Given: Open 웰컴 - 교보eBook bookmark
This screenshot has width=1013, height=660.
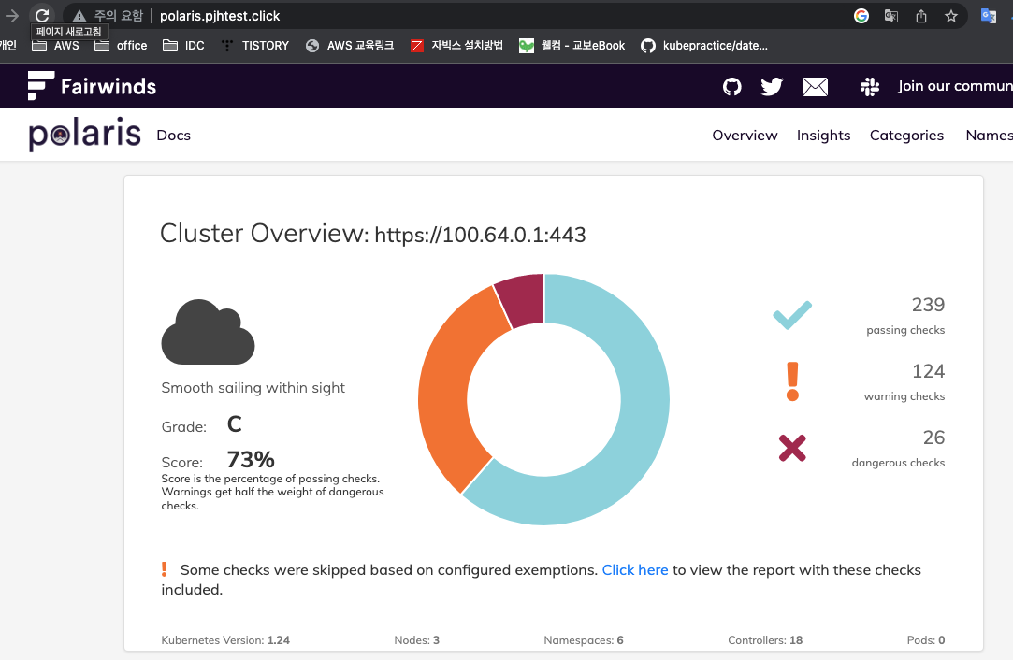Looking at the screenshot, I should click(x=572, y=45).
